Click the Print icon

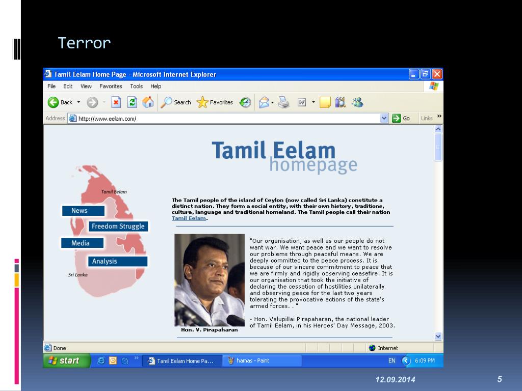tap(283, 102)
